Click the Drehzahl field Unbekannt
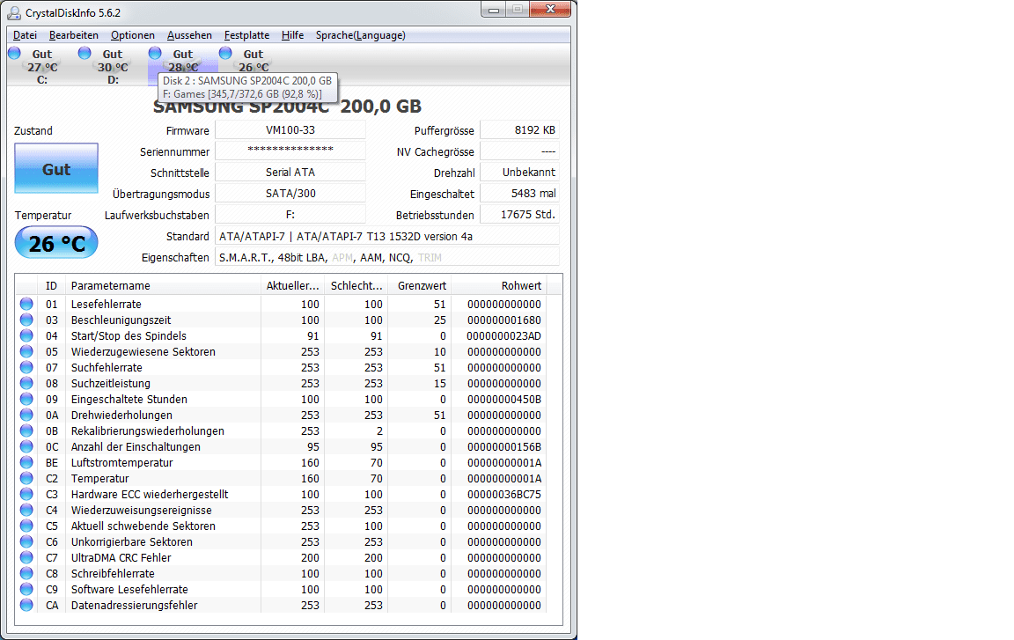Viewport: 1014px width, 640px height. point(520,172)
